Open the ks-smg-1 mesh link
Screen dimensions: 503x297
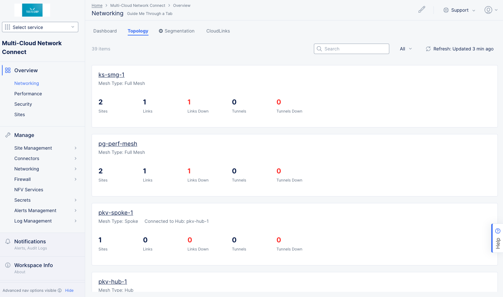coord(111,75)
